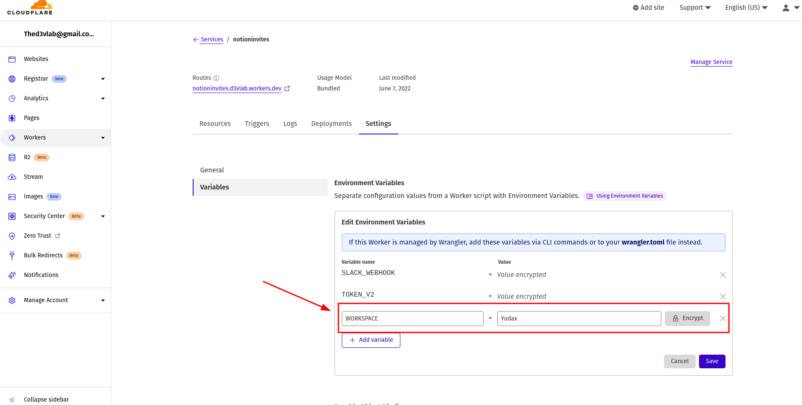Click the R2 database icon
802x405 pixels.
click(12, 157)
